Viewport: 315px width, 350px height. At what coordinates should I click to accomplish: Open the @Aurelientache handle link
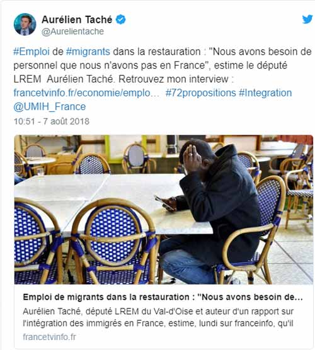[x=72, y=31]
